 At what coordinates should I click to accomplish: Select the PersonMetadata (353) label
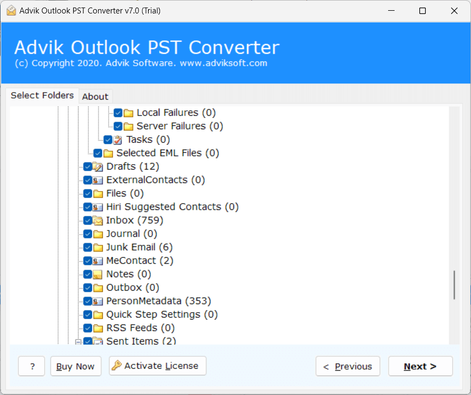point(159,301)
